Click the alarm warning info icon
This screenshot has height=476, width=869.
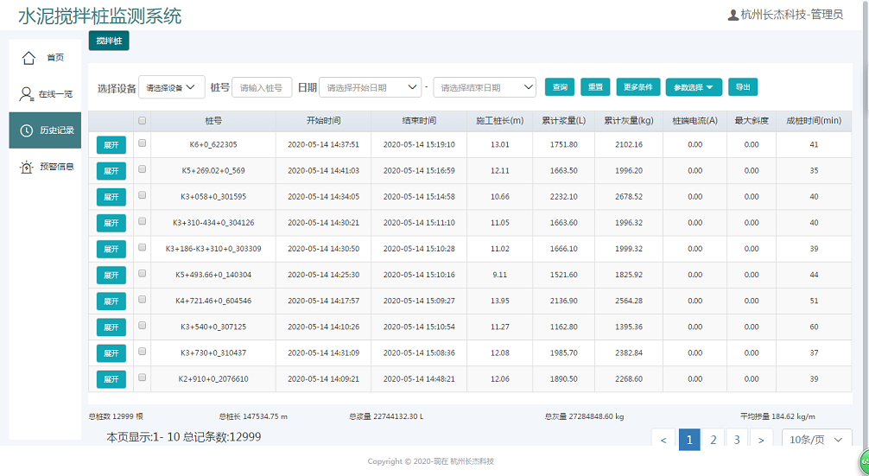pyautogui.click(x=27, y=167)
